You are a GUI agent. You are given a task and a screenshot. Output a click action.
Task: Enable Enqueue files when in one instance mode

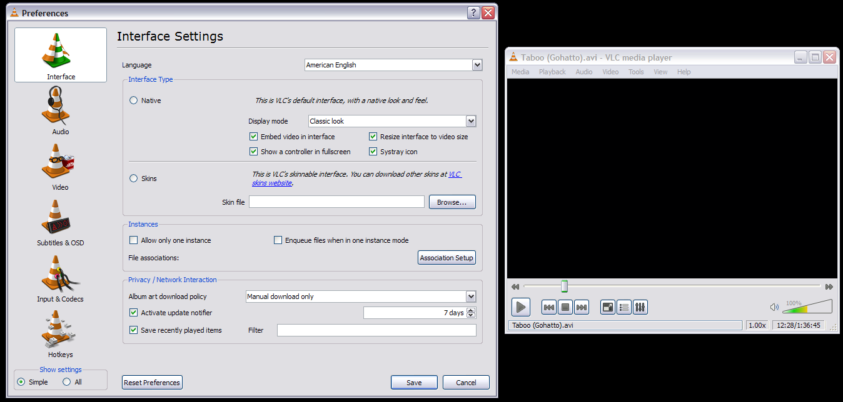(x=278, y=240)
